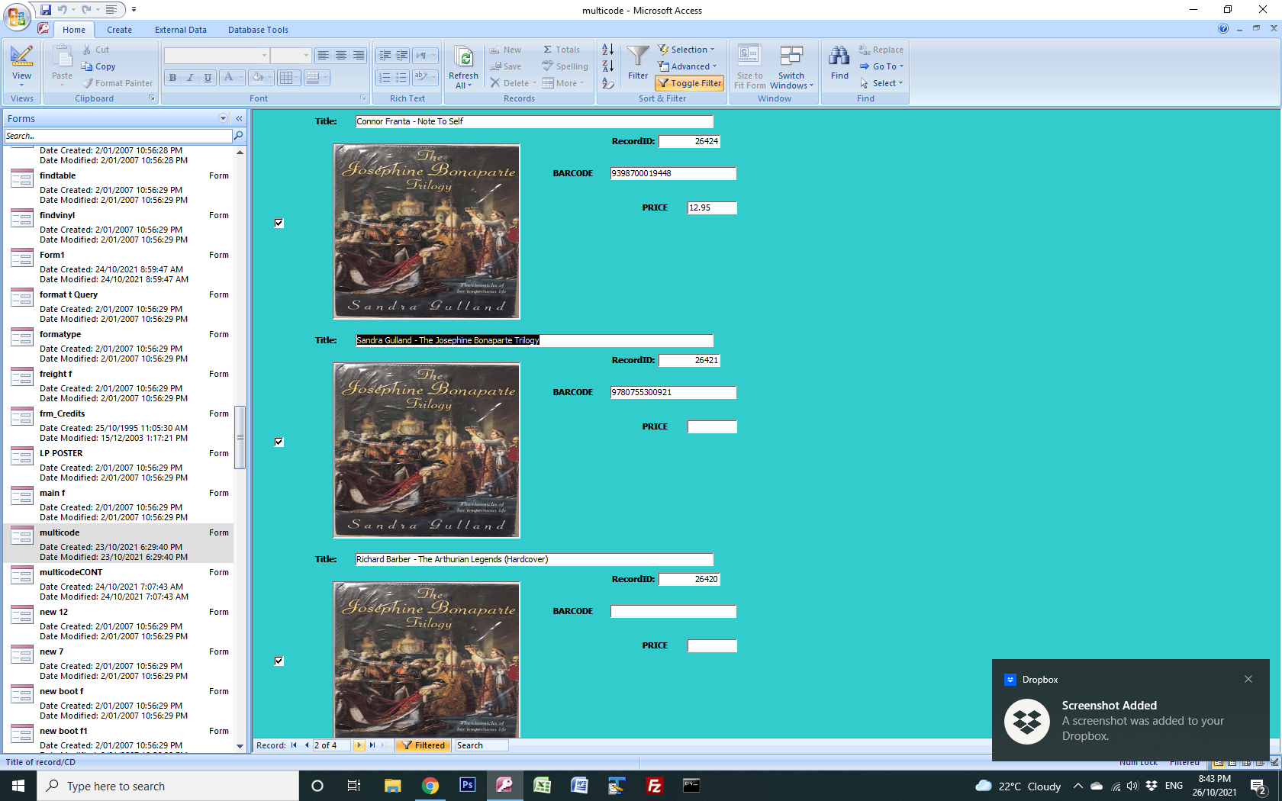Open the font name dropdown
The width and height of the screenshot is (1282, 801).
coord(264,56)
